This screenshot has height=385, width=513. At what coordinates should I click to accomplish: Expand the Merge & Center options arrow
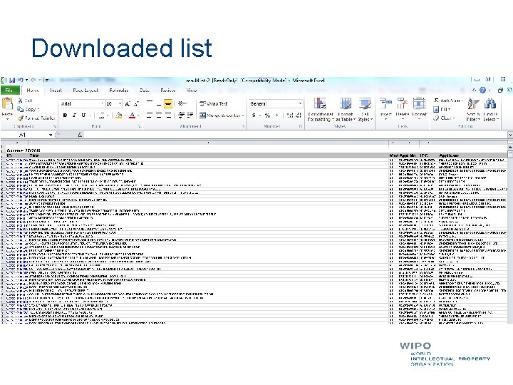pos(243,115)
